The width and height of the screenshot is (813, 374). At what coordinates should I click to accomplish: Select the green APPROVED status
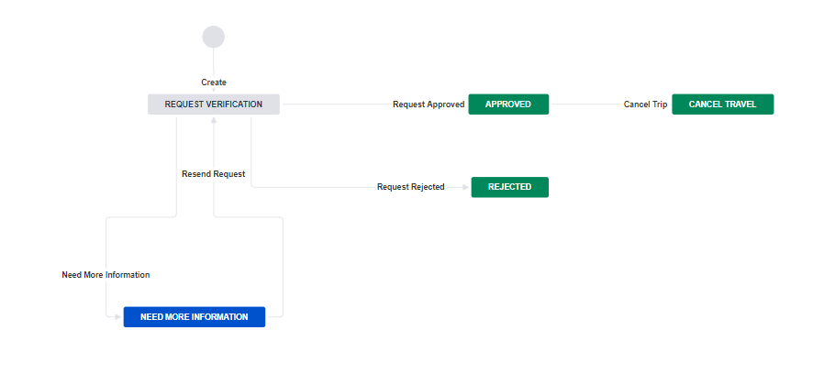coord(508,104)
